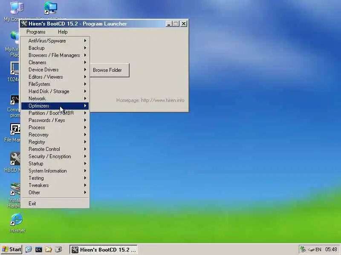
Task: Select the Cleaners menu entry
Action: click(x=55, y=62)
